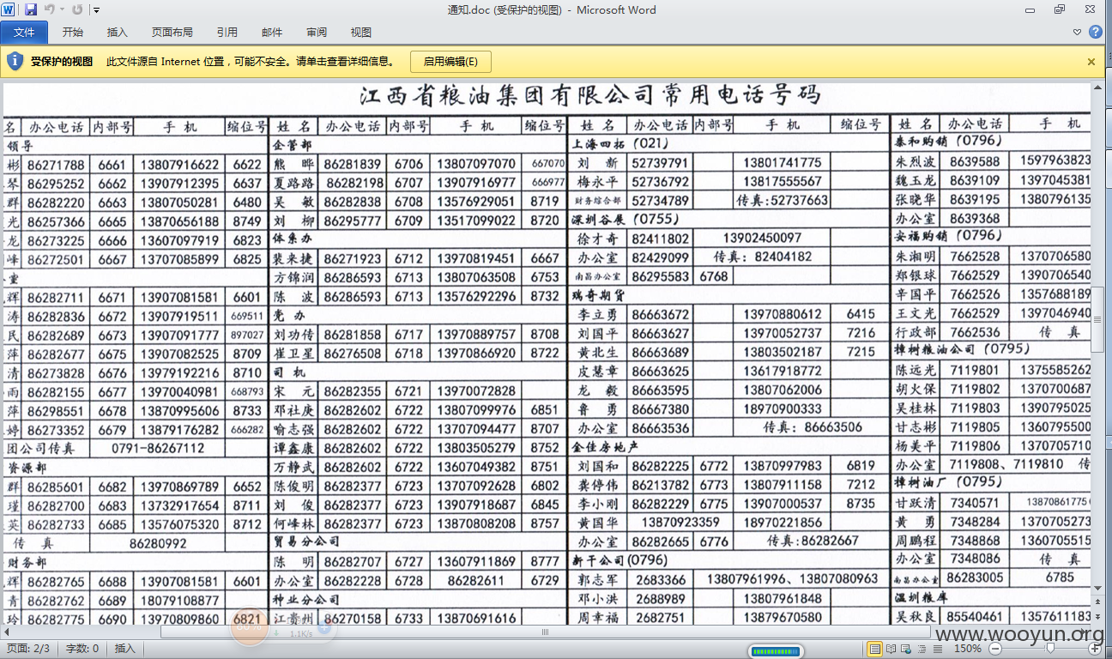Image resolution: width=1112 pixels, height=659 pixels.
Task: Click the mobile number 13902450097
Action: (x=762, y=238)
